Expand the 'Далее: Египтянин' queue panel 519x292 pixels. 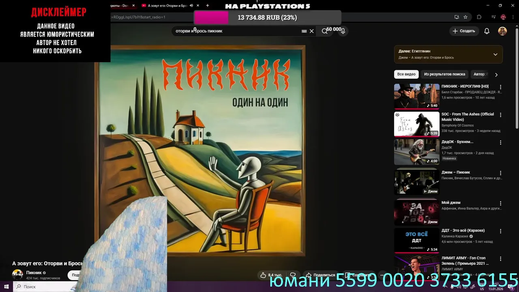point(495,54)
